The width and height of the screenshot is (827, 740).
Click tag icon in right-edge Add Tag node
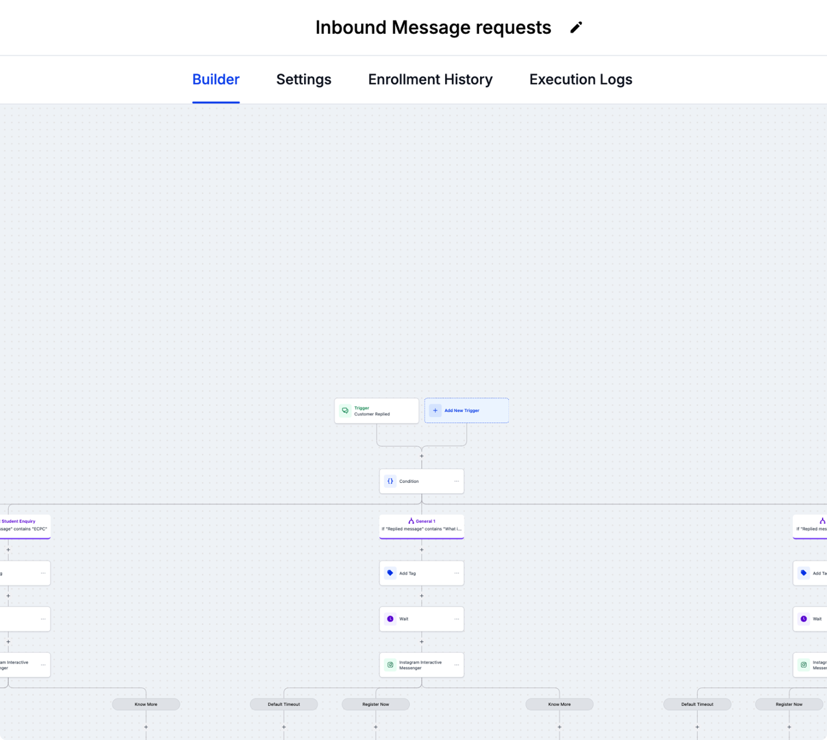point(804,573)
